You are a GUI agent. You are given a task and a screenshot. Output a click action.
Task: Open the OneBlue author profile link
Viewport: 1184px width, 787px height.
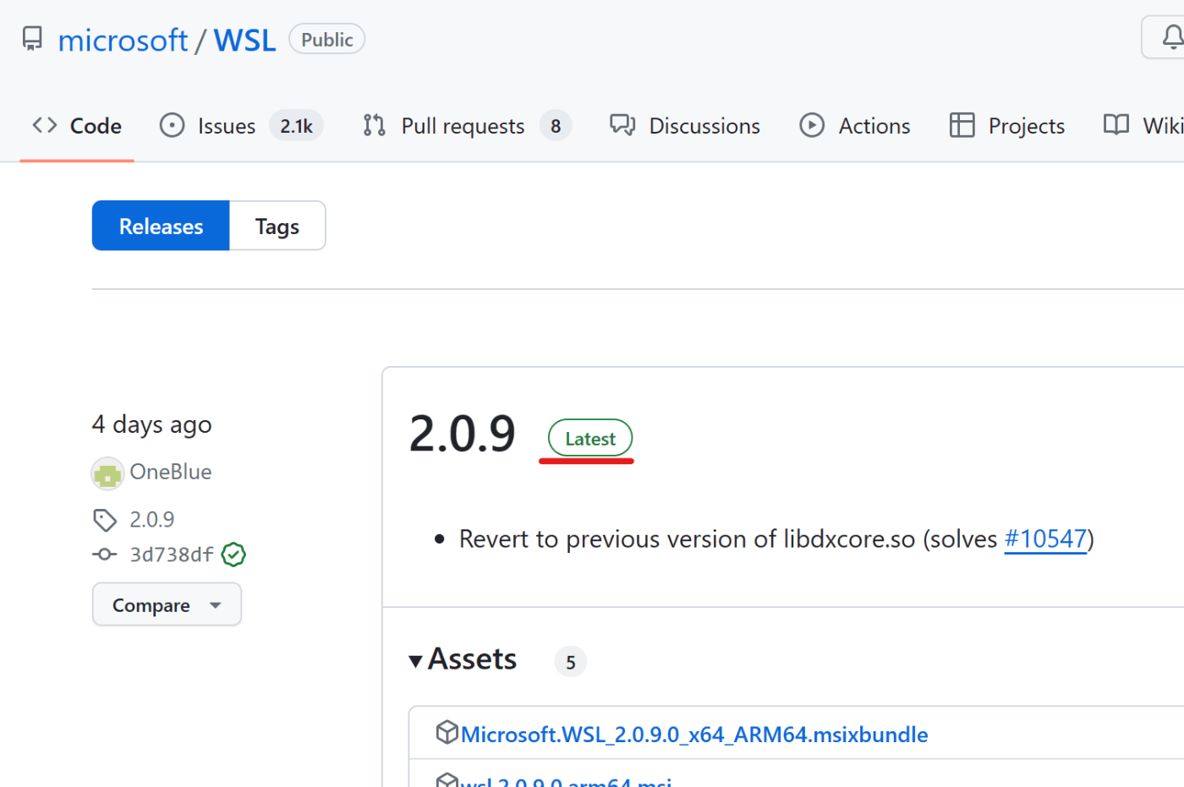point(171,472)
